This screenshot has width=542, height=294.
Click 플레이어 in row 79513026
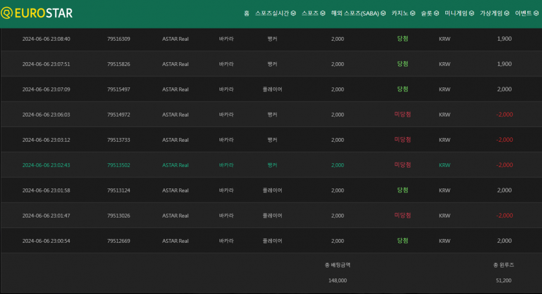click(273, 216)
